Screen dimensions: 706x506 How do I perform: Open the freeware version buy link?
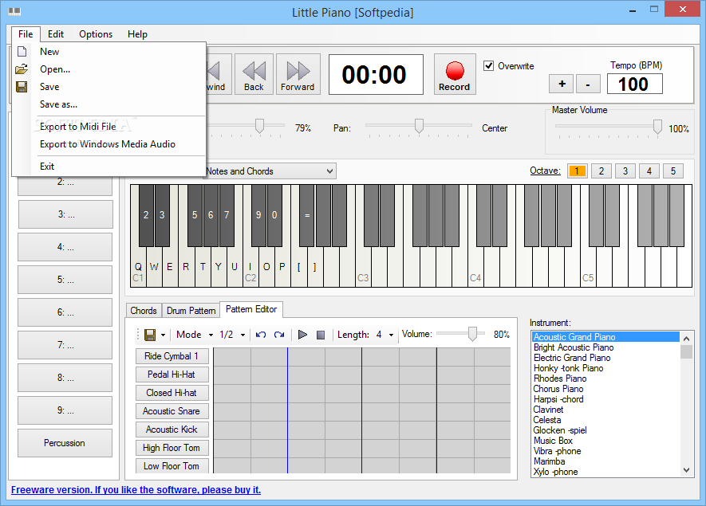tap(136, 490)
